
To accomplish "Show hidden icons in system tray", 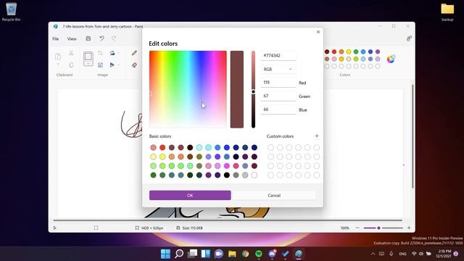I will (x=373, y=254).
